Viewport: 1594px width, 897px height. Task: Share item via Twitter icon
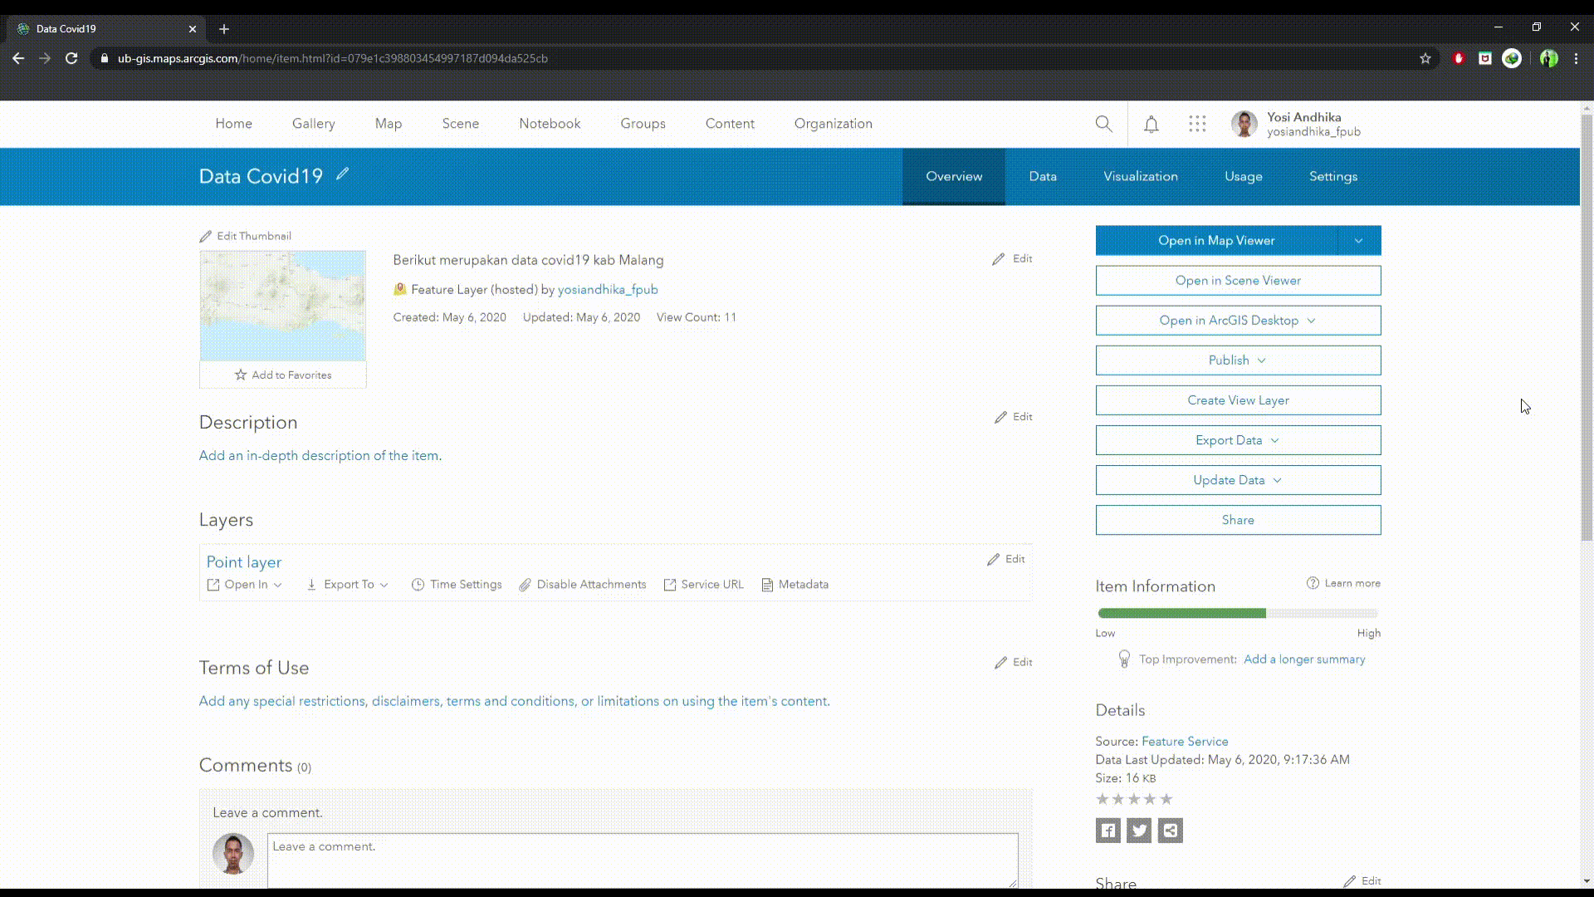1139,831
